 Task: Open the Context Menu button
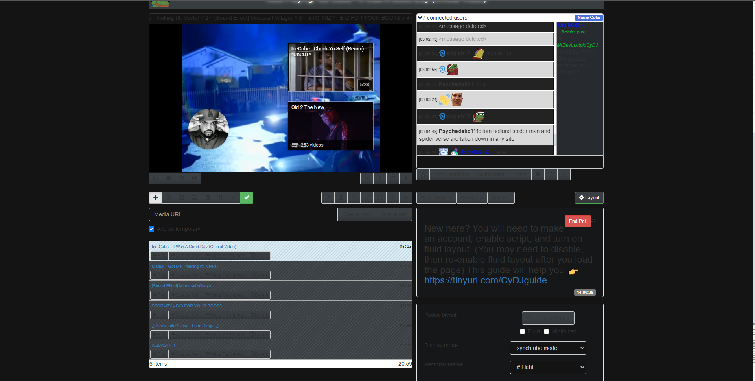492,175
